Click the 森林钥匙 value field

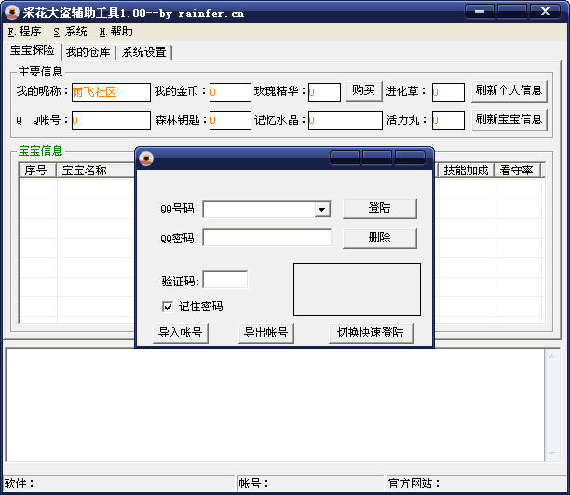230,120
